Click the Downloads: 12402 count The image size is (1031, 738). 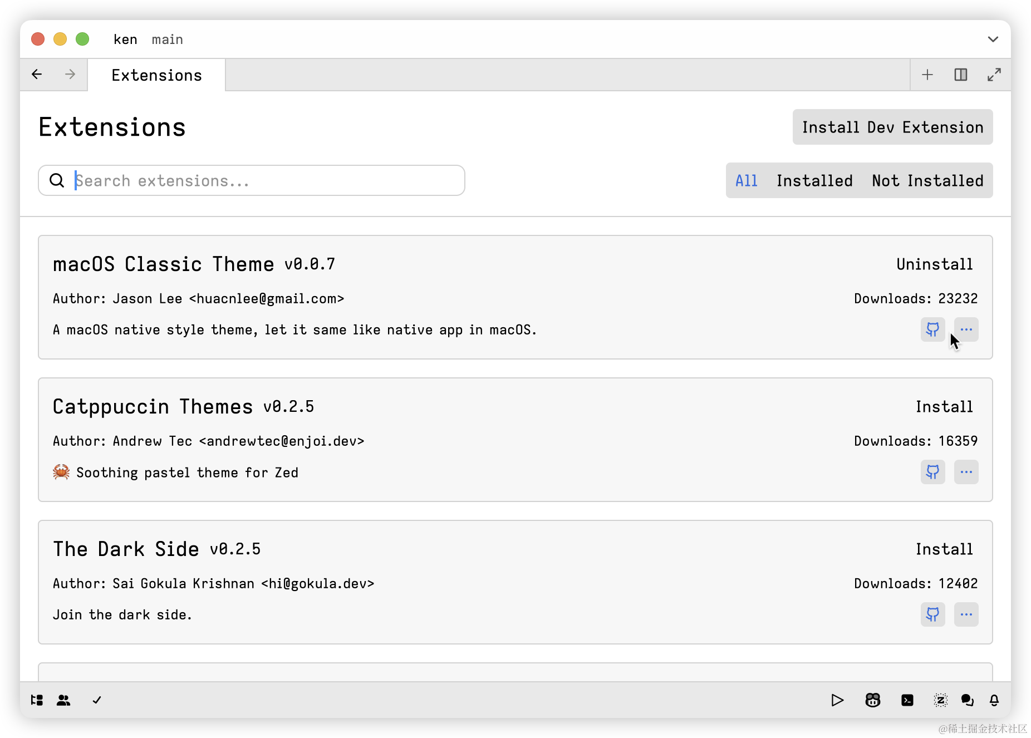916,583
